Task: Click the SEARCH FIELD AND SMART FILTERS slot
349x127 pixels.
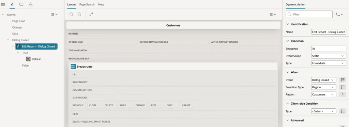Action: (x=173, y=122)
